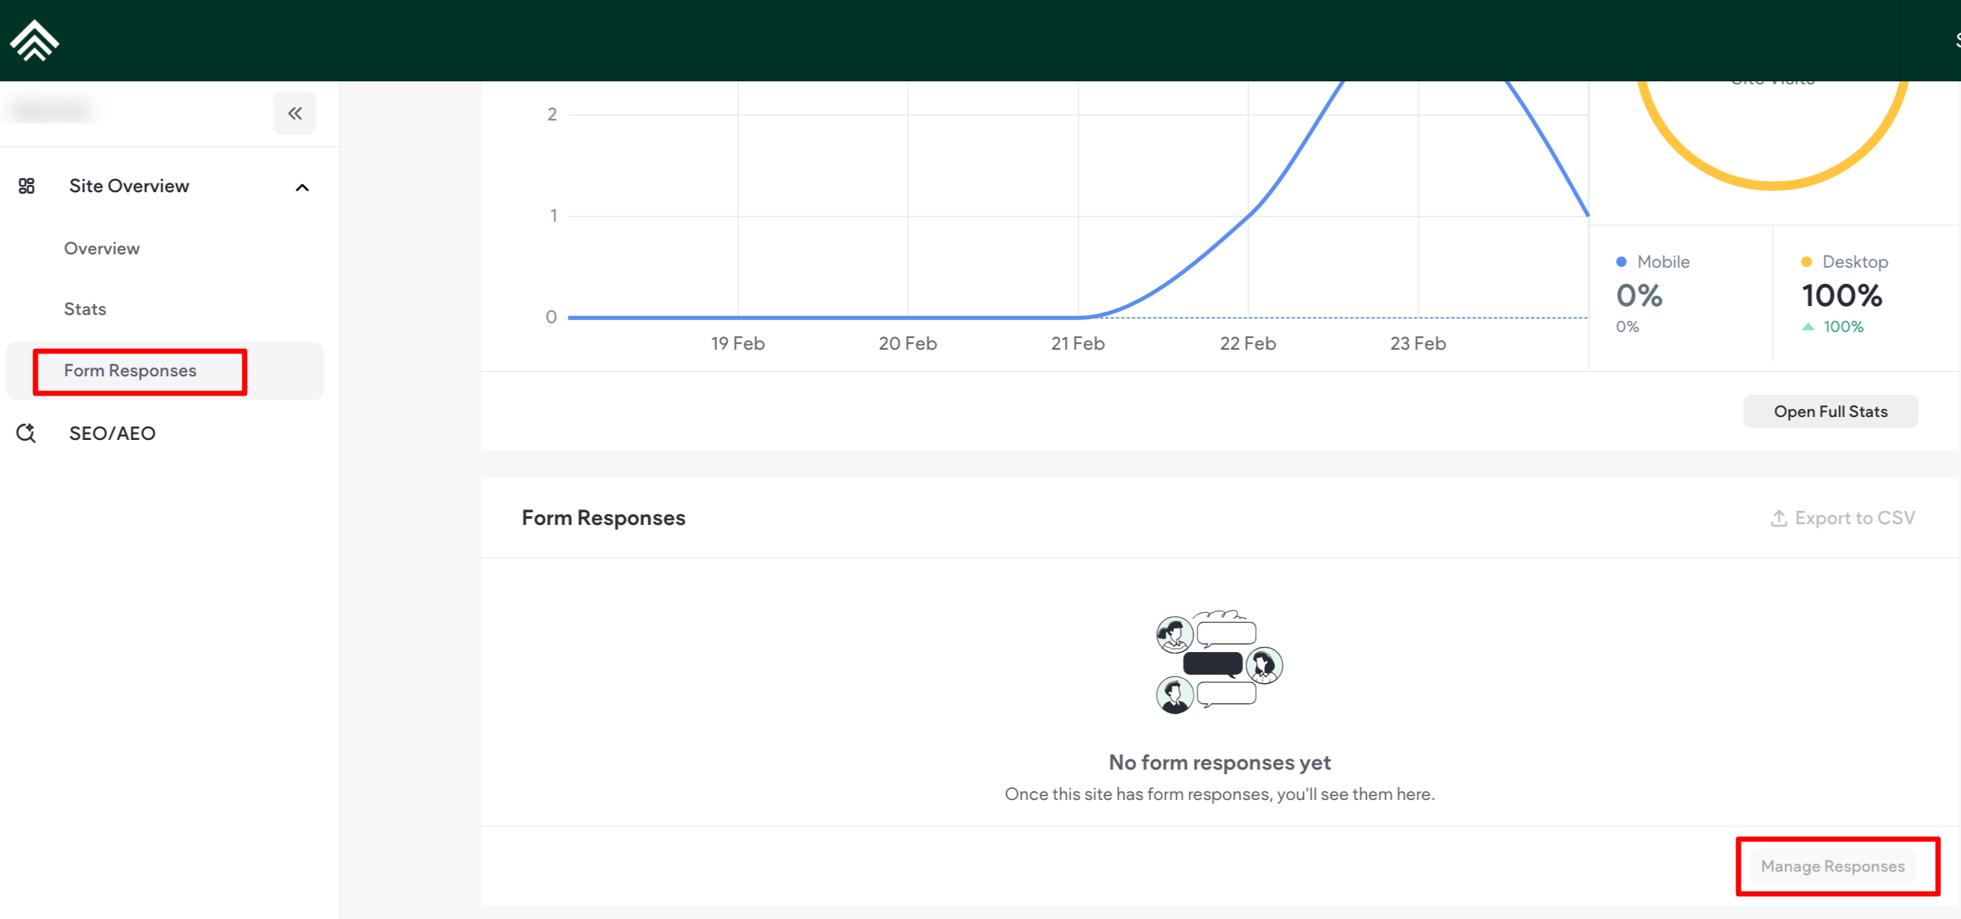Image resolution: width=1961 pixels, height=919 pixels.
Task: Click Open Full Stats button
Action: [x=1830, y=411]
